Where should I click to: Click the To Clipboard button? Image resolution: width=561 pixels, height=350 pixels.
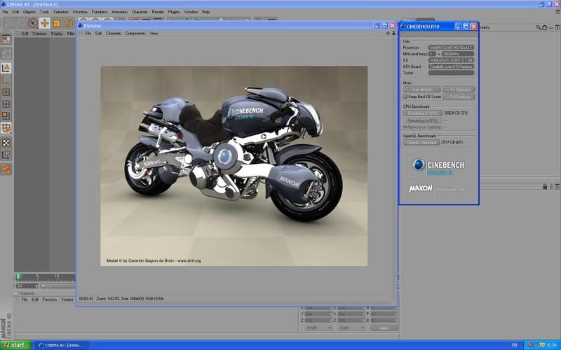pos(459,90)
